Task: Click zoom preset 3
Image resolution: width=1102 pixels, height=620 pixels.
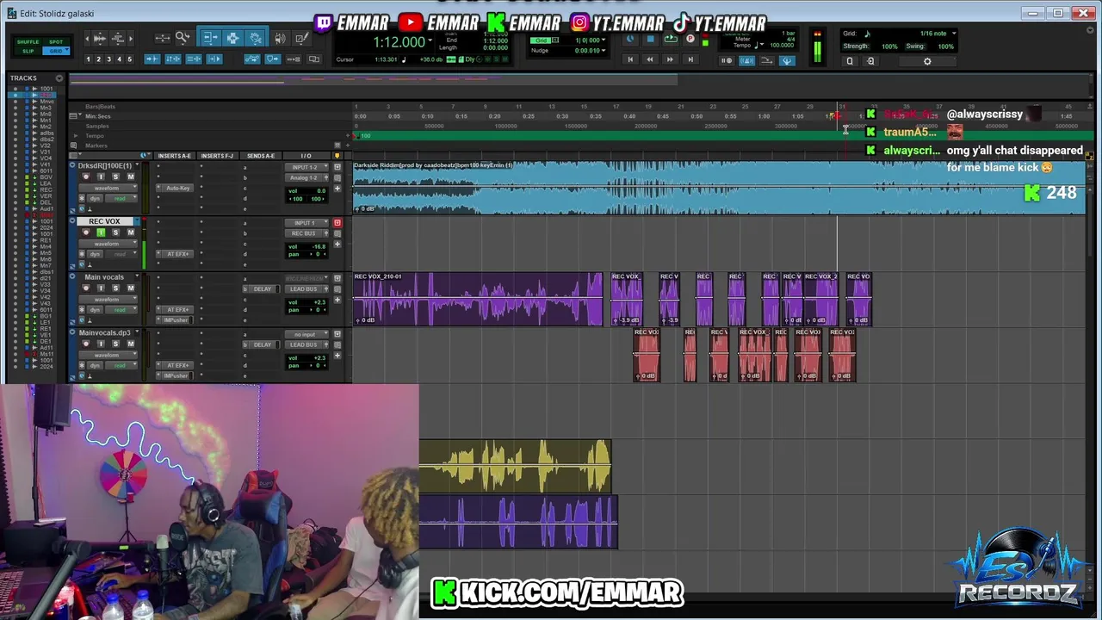Action: [x=108, y=59]
